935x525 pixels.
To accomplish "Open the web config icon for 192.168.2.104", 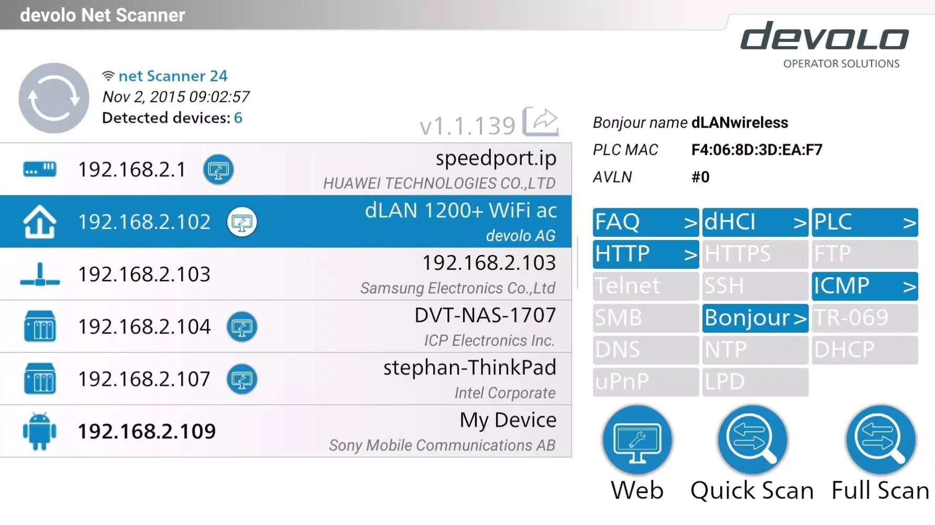I will click(x=242, y=327).
